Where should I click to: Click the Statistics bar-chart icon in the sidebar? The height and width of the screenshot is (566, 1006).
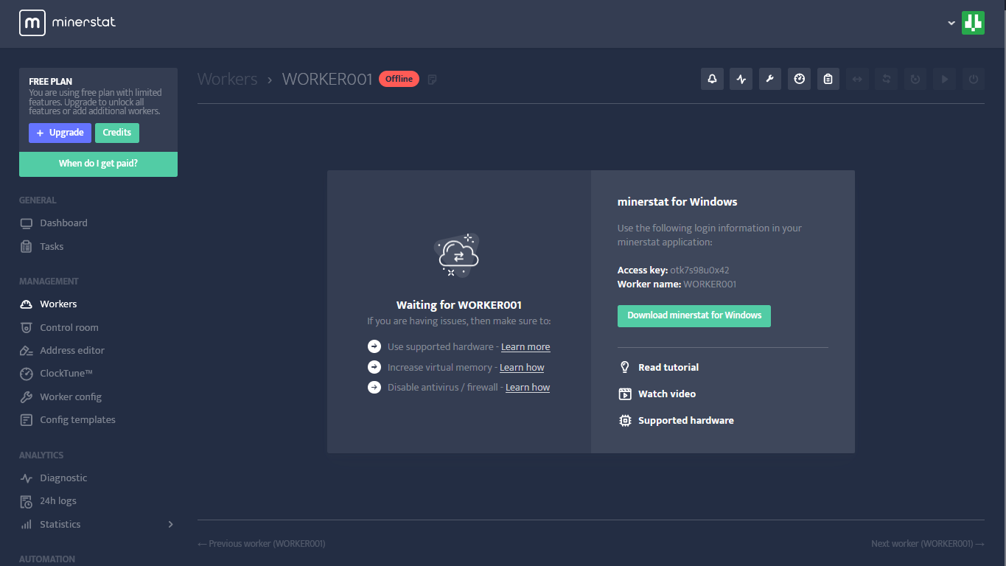pyautogui.click(x=27, y=525)
